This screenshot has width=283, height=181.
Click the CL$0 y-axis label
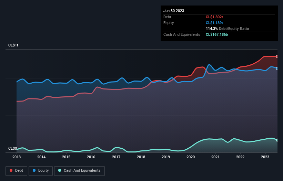coord(12,148)
